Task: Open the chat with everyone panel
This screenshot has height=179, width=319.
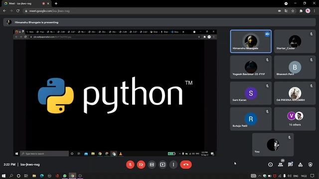Action: (290, 165)
